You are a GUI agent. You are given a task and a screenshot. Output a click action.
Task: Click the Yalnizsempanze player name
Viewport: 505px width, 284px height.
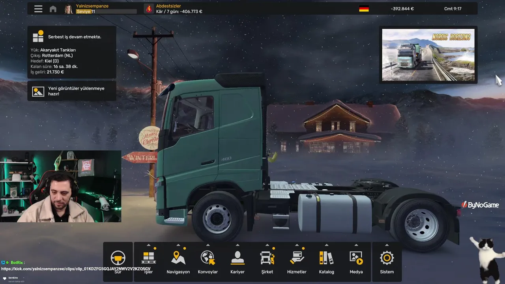tap(92, 6)
